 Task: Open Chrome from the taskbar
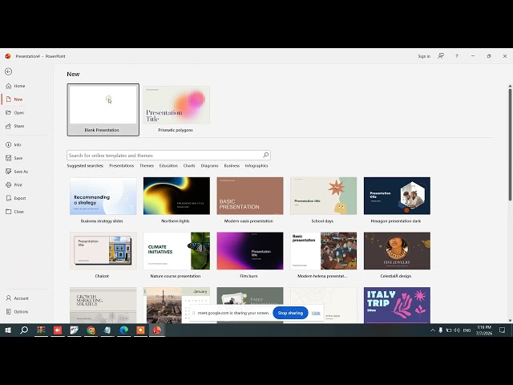tap(91, 330)
